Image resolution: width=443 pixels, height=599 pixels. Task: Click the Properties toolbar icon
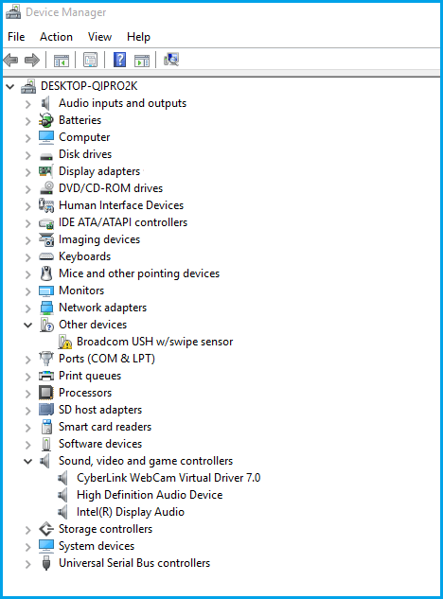point(91,60)
